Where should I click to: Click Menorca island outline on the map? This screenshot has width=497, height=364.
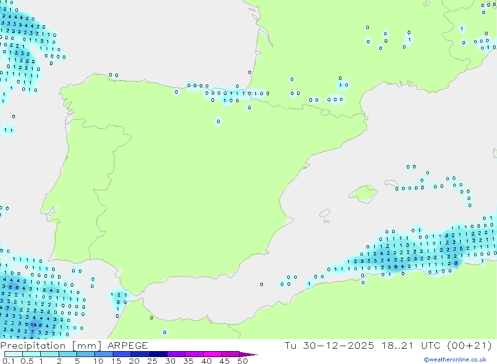tap(392, 184)
